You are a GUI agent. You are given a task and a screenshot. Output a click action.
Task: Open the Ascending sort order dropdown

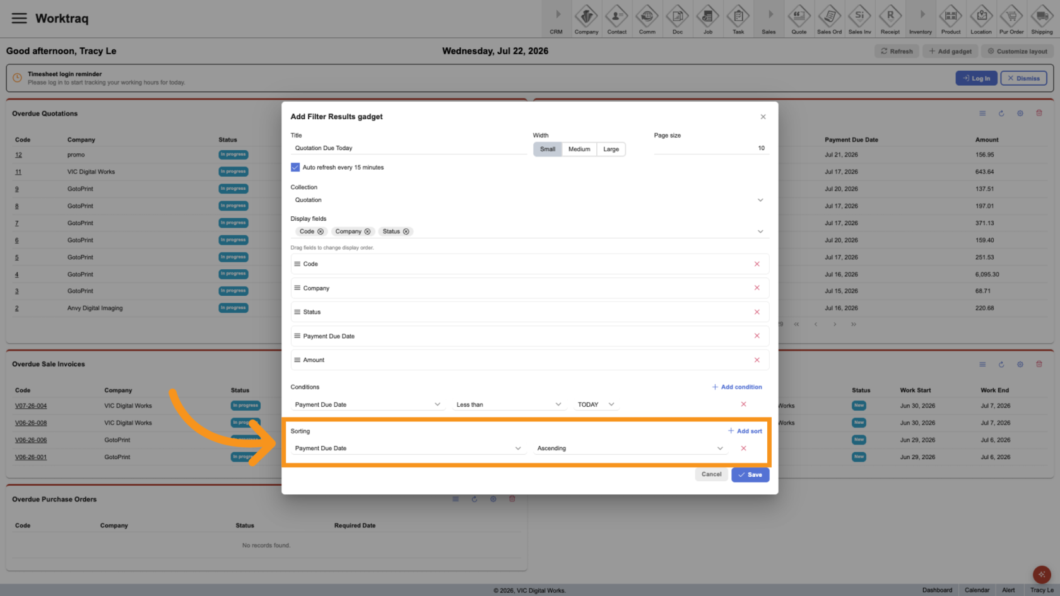click(x=630, y=448)
